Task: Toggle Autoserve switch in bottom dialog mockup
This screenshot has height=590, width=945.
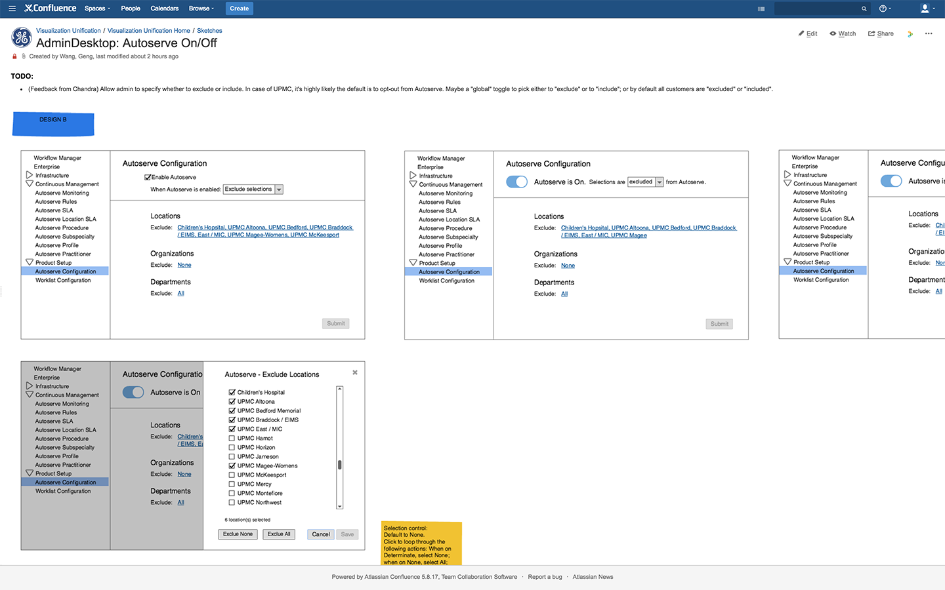Action: (x=133, y=392)
